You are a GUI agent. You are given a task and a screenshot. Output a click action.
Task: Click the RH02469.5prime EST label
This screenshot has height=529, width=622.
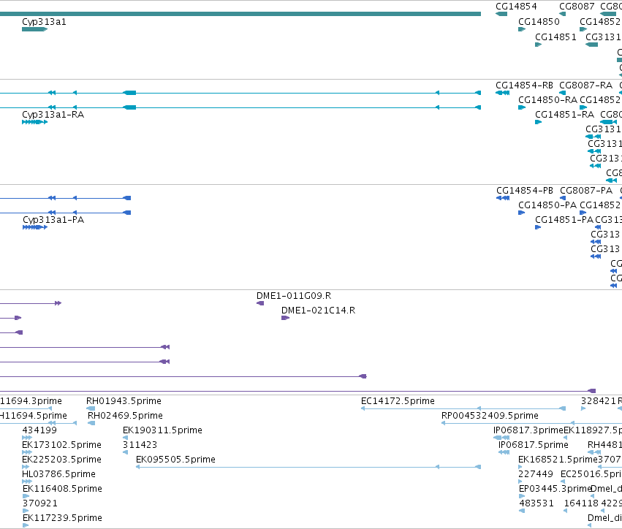click(125, 416)
